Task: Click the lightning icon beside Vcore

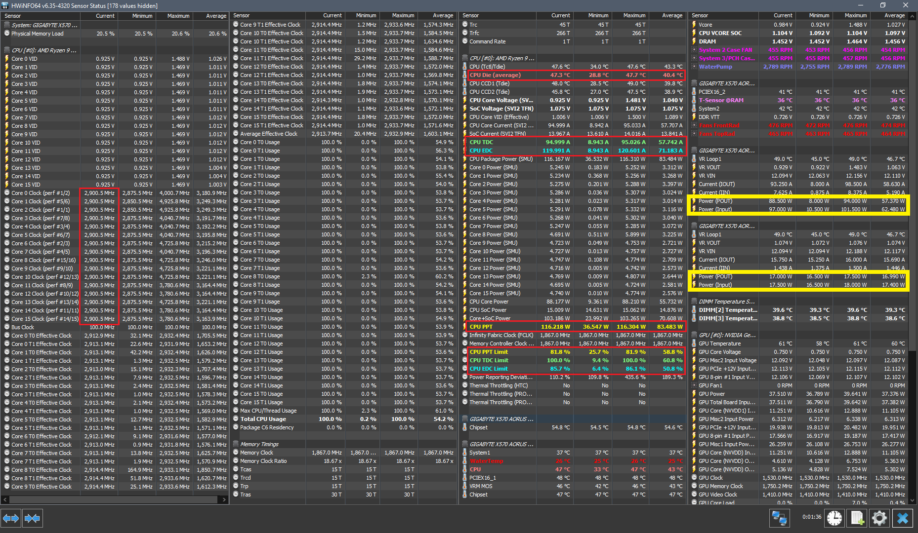Action: tap(694, 25)
